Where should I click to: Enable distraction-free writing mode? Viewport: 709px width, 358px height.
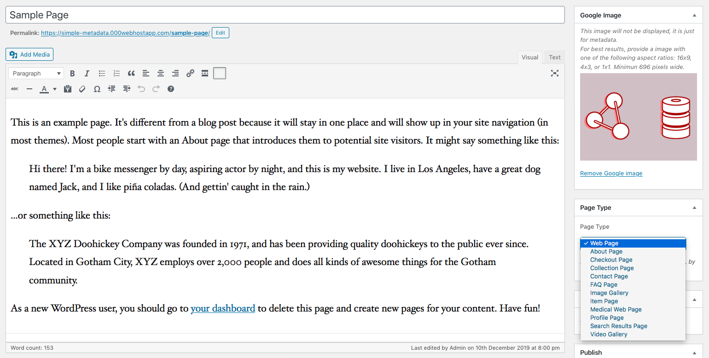click(x=555, y=73)
